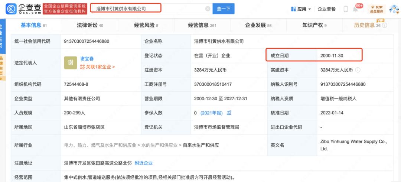Image resolution: width=401 pixels, height=182 pixels.
Task: Select the business term 2000-12-30 至 2027-12-31
Action: [x=221, y=98]
